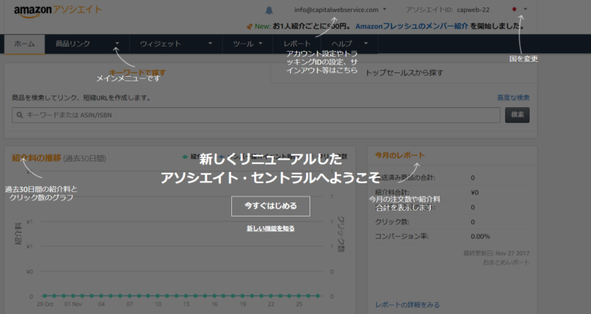This screenshot has height=314, width=591.
Task: Click the 紹介料の推移 heading
Action: point(36,158)
